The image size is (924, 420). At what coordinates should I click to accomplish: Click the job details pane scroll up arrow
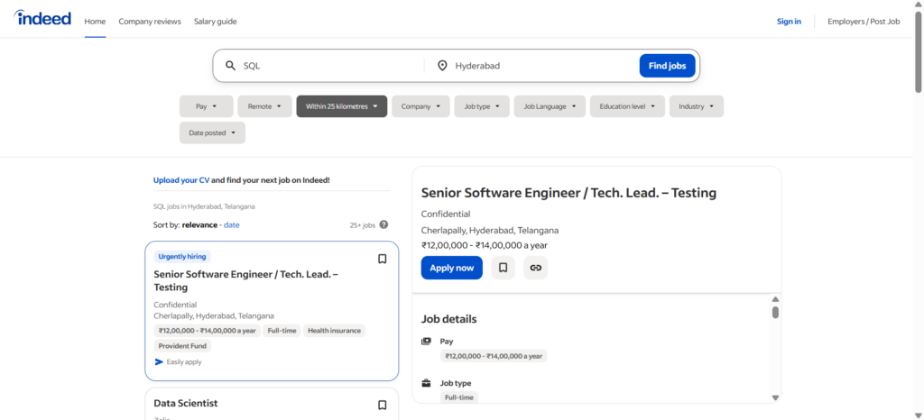[775, 299]
